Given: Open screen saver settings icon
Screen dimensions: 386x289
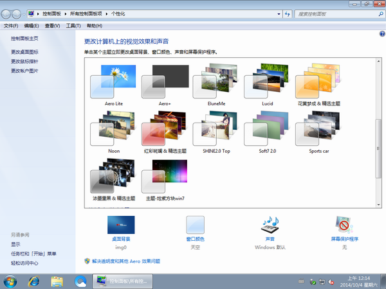Looking at the screenshot, I should pos(344,225).
